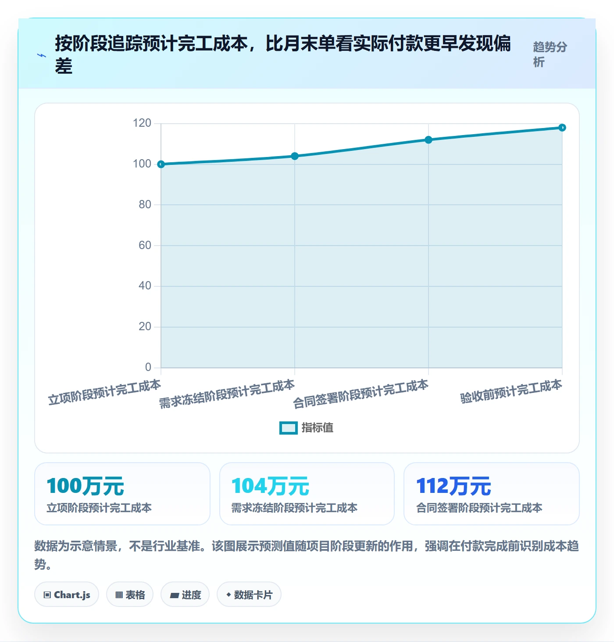614x642 pixels.
Task: Click the 指标值 legend color box
Action: 289,428
